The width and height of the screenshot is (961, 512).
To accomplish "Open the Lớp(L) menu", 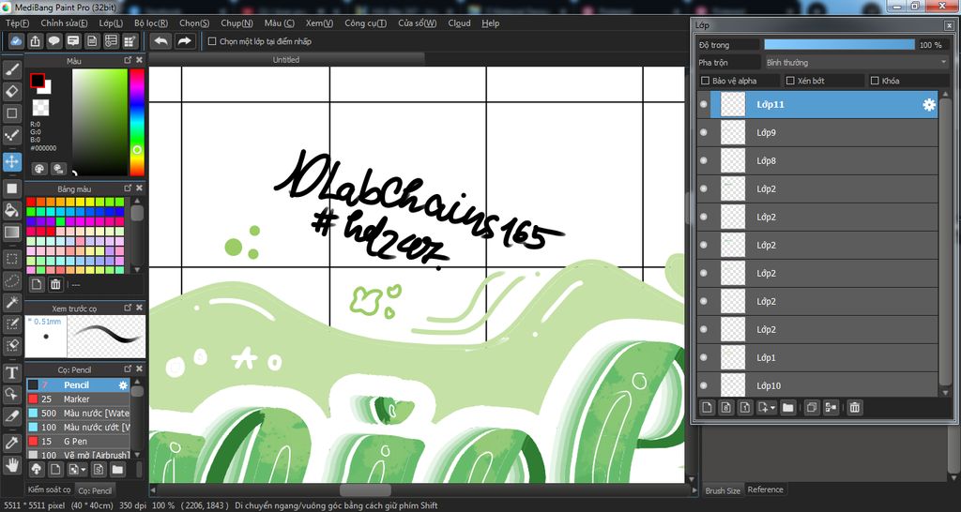I will (x=111, y=23).
